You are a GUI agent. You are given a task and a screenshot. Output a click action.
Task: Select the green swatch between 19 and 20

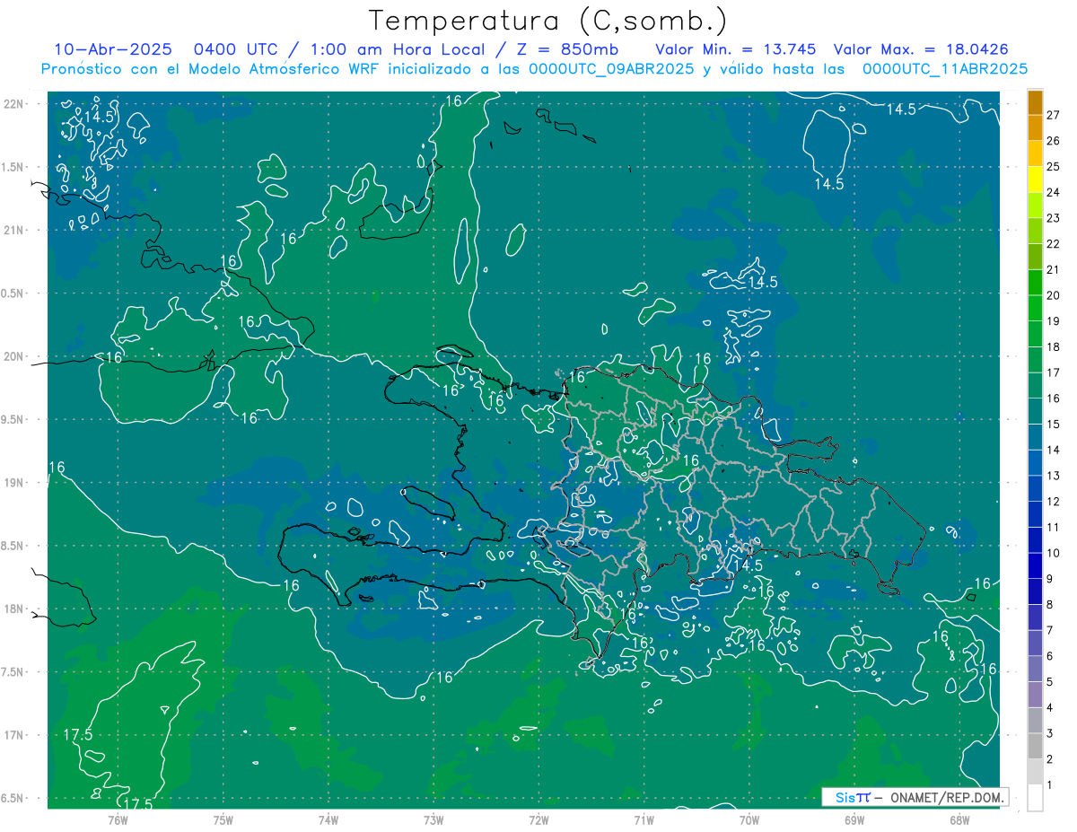click(x=1035, y=308)
